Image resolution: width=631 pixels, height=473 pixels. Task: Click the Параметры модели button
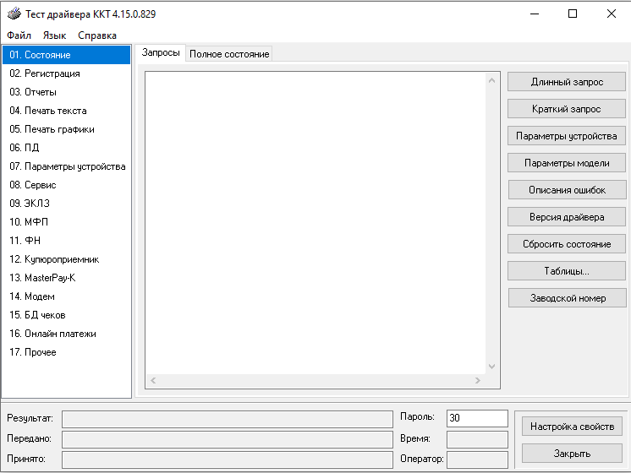coord(567,163)
